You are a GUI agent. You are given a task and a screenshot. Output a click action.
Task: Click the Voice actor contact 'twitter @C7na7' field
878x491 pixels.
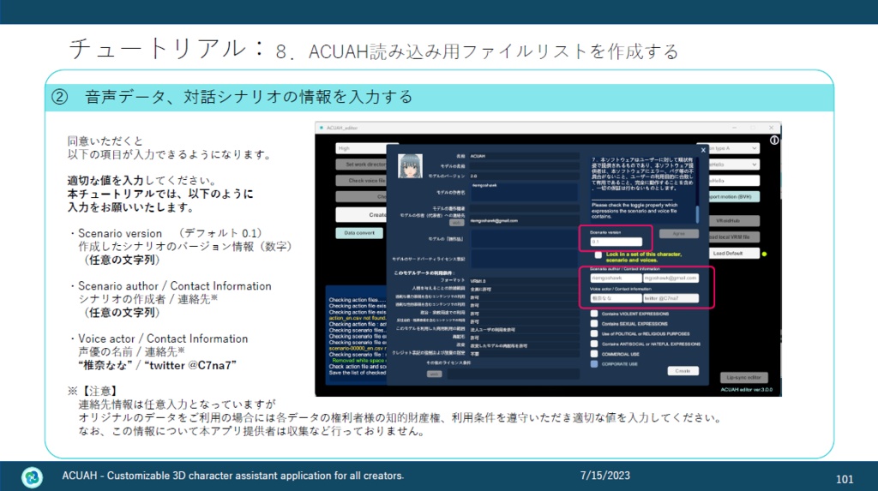coord(671,298)
